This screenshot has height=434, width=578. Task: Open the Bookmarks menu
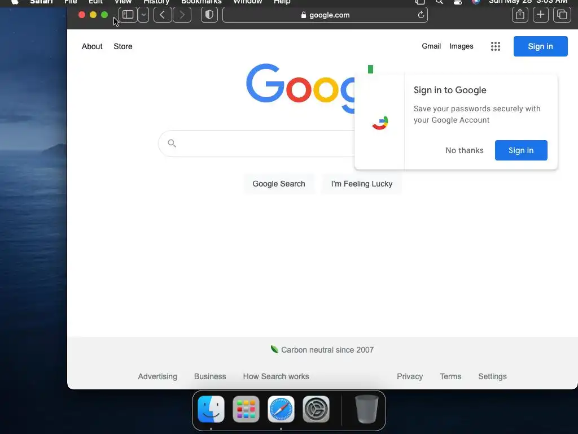[x=202, y=2]
